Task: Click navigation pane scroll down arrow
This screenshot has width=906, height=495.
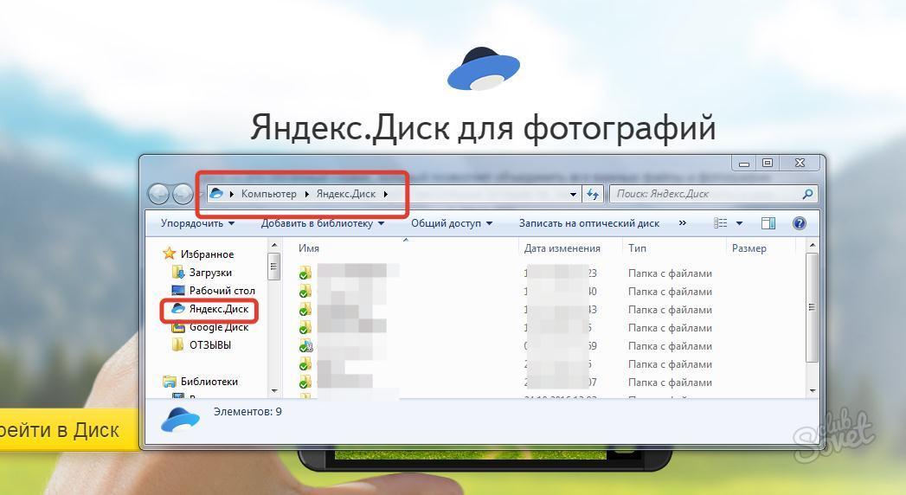Action: tap(274, 391)
